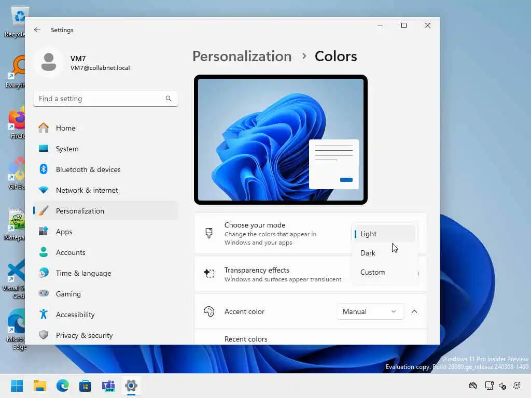Click the Personalization breadcrumb link

pos(242,56)
